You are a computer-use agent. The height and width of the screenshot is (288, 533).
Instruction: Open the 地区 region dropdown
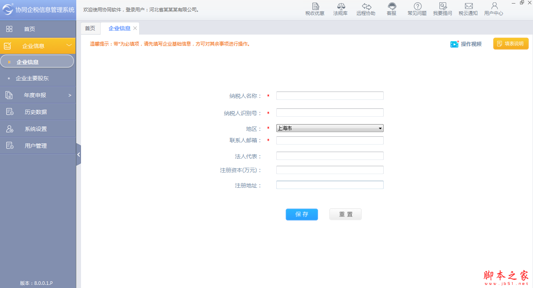pos(330,128)
